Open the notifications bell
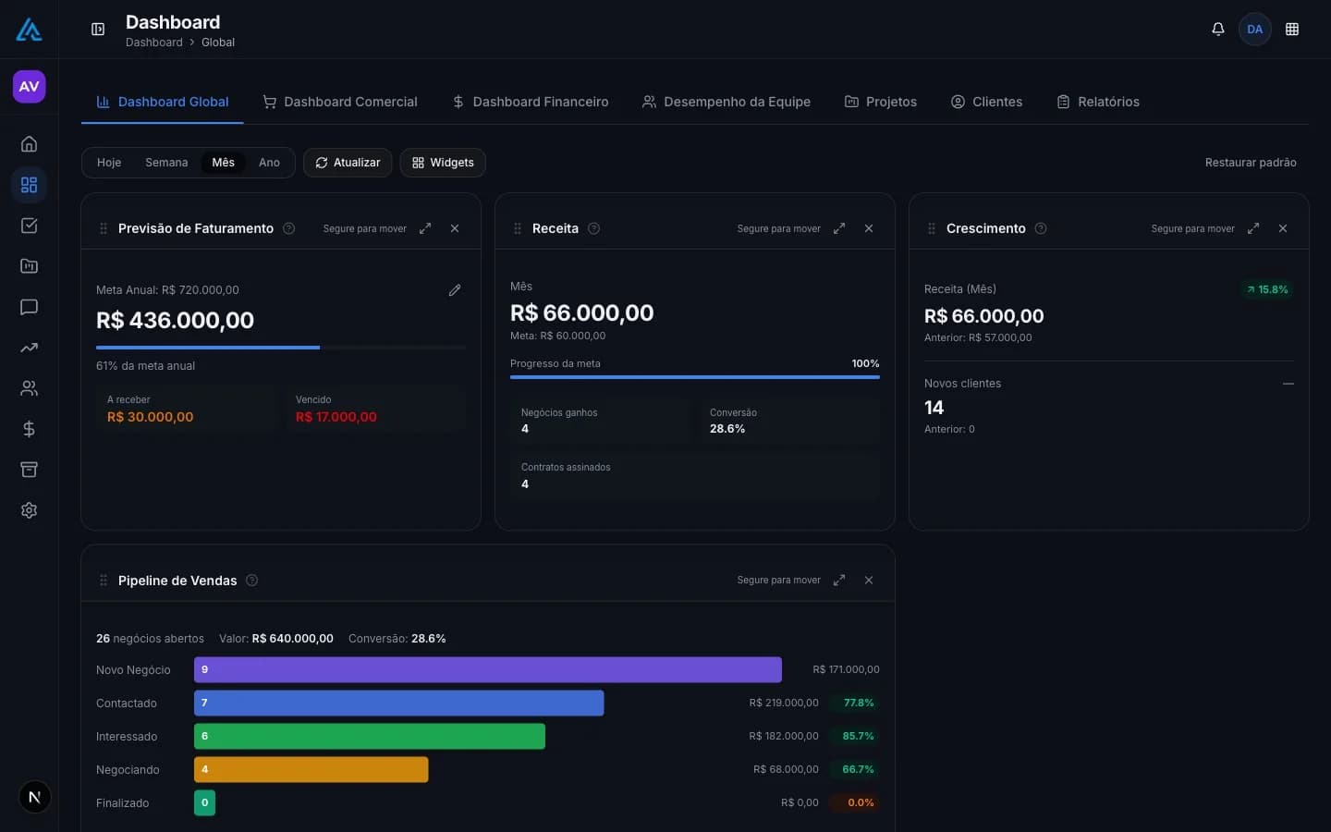This screenshot has height=832, width=1331. pos(1218,30)
